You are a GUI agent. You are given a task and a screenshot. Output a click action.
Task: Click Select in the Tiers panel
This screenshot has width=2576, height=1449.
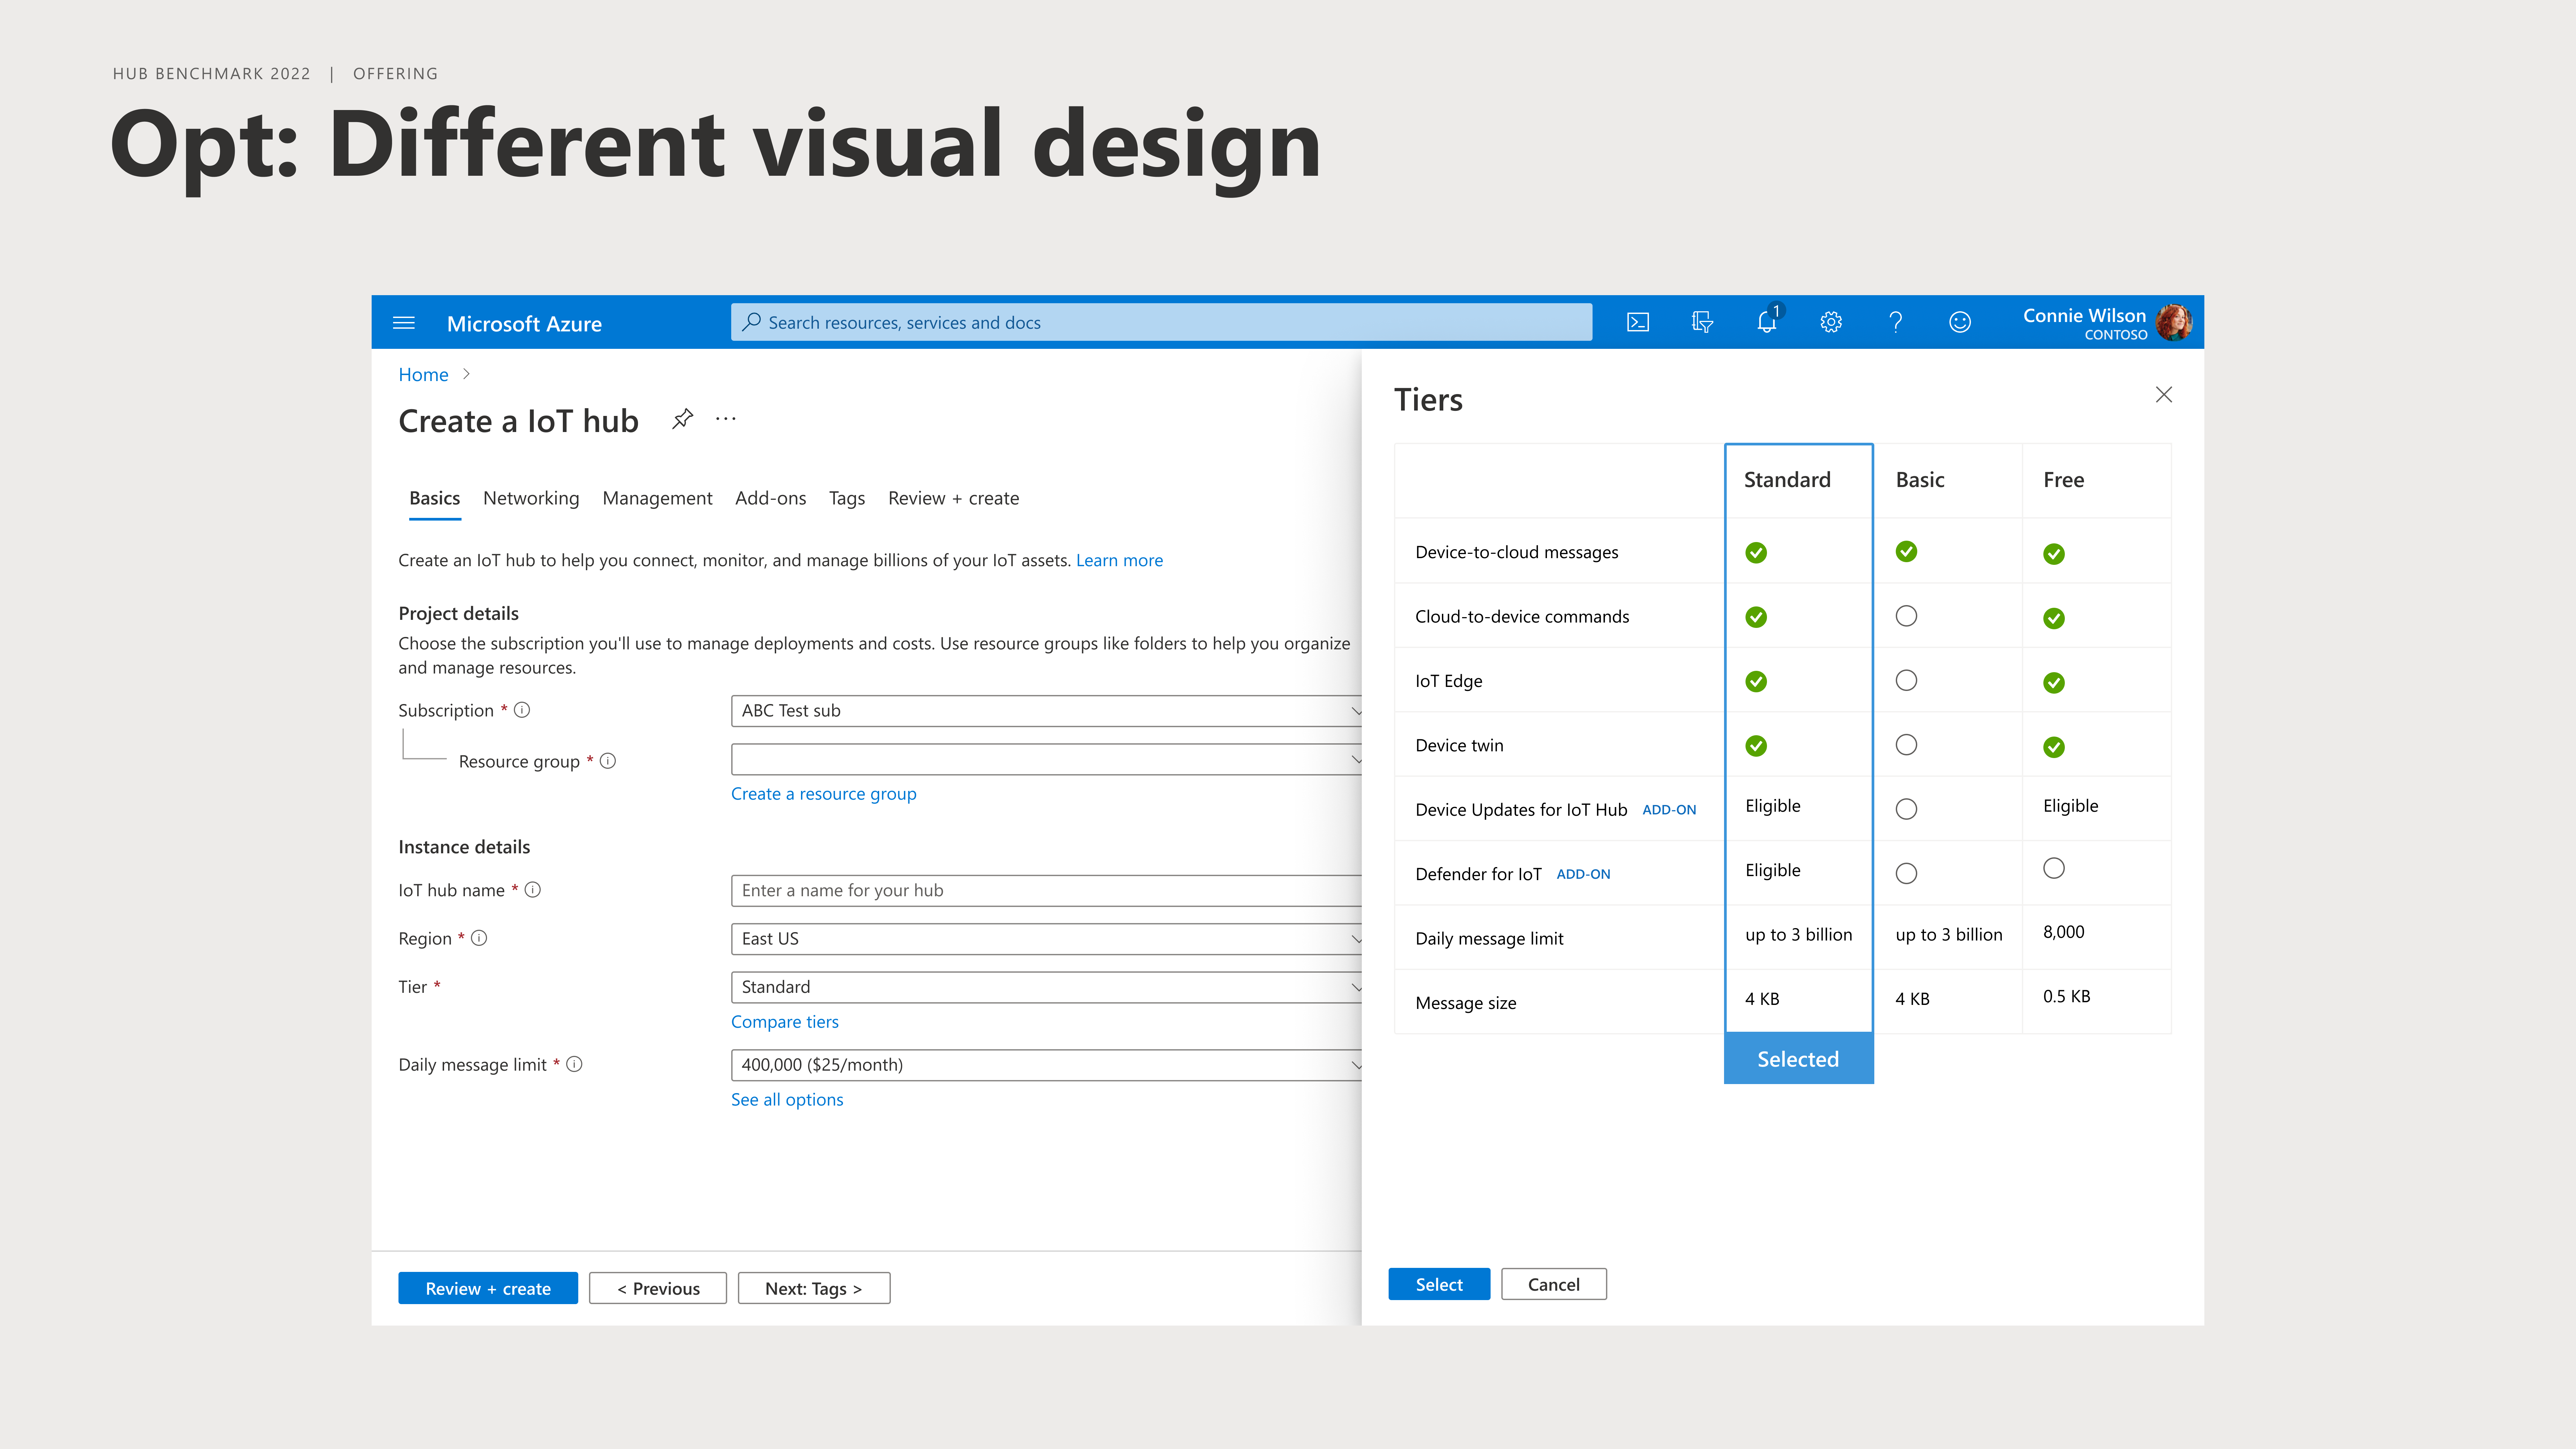1439,1284
